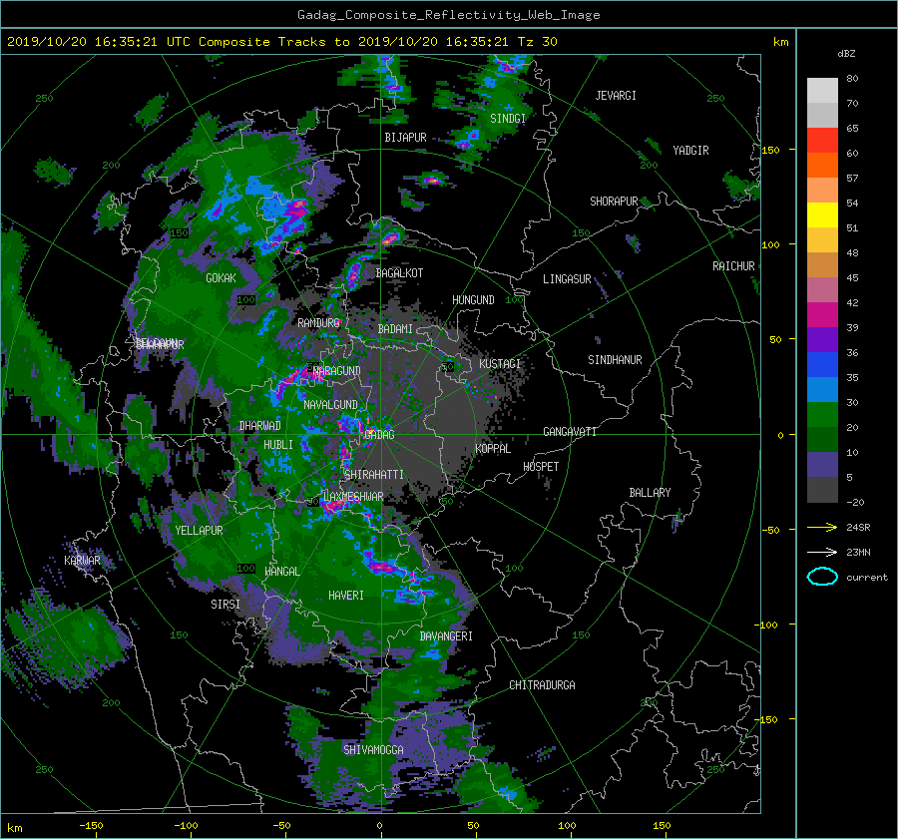
Task: Click the DHARWAD city label
Action: 260,426
